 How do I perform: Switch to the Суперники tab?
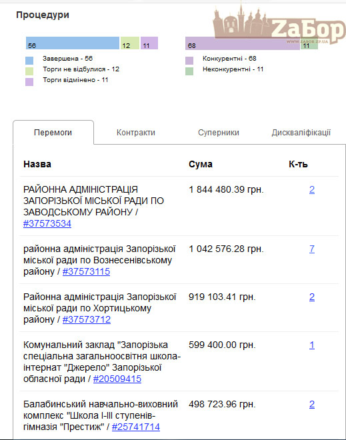[219, 133]
